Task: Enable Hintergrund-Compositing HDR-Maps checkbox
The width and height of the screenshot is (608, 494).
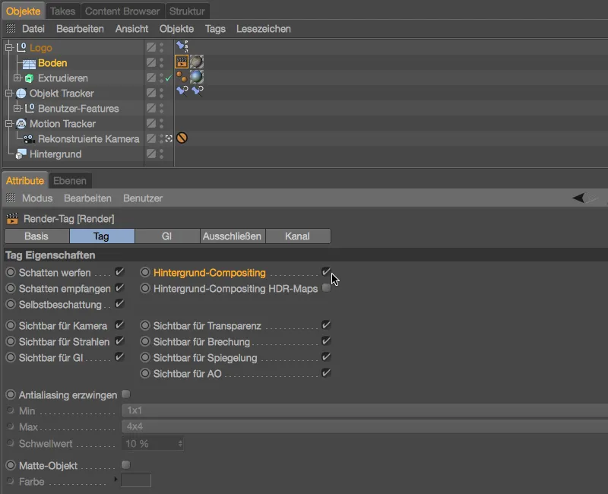Action: [326, 288]
